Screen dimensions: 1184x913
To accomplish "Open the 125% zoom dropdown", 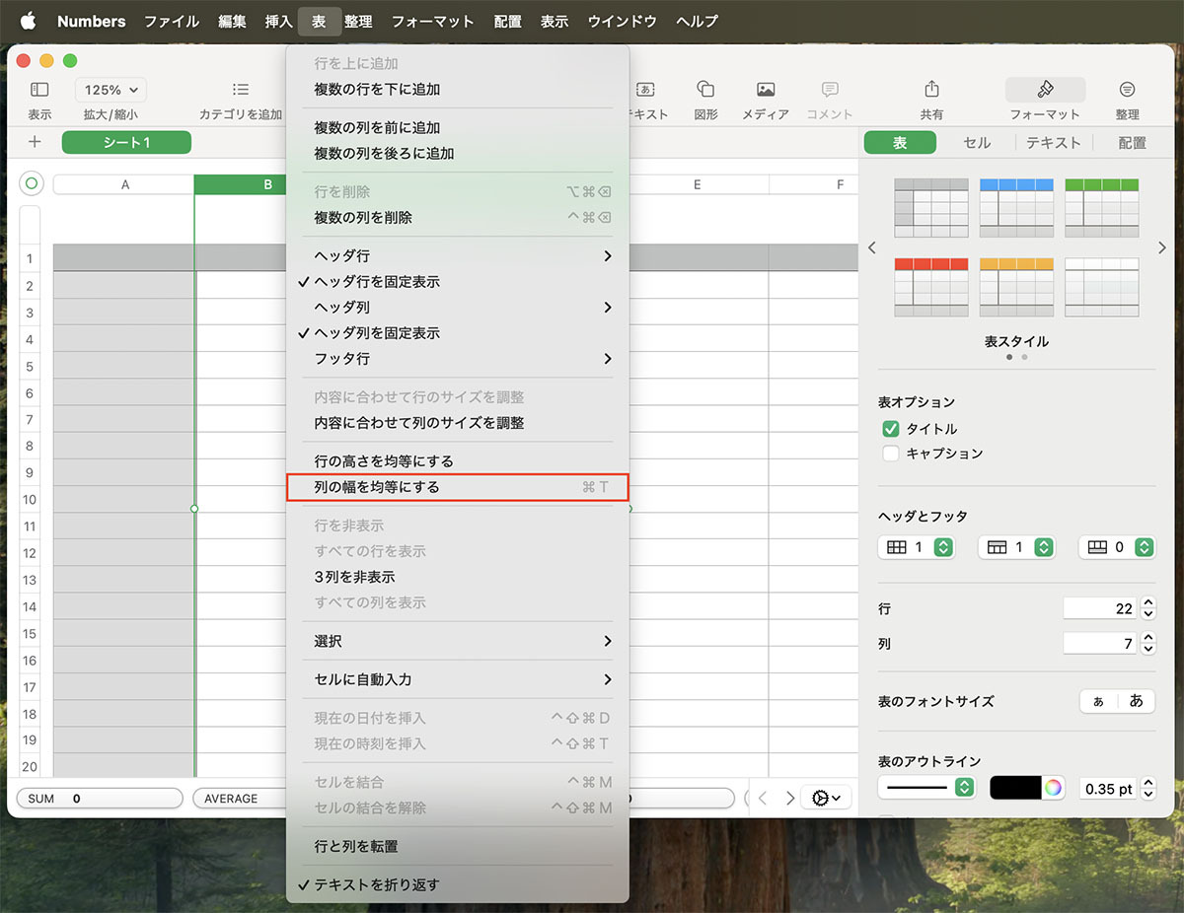I will (x=111, y=90).
